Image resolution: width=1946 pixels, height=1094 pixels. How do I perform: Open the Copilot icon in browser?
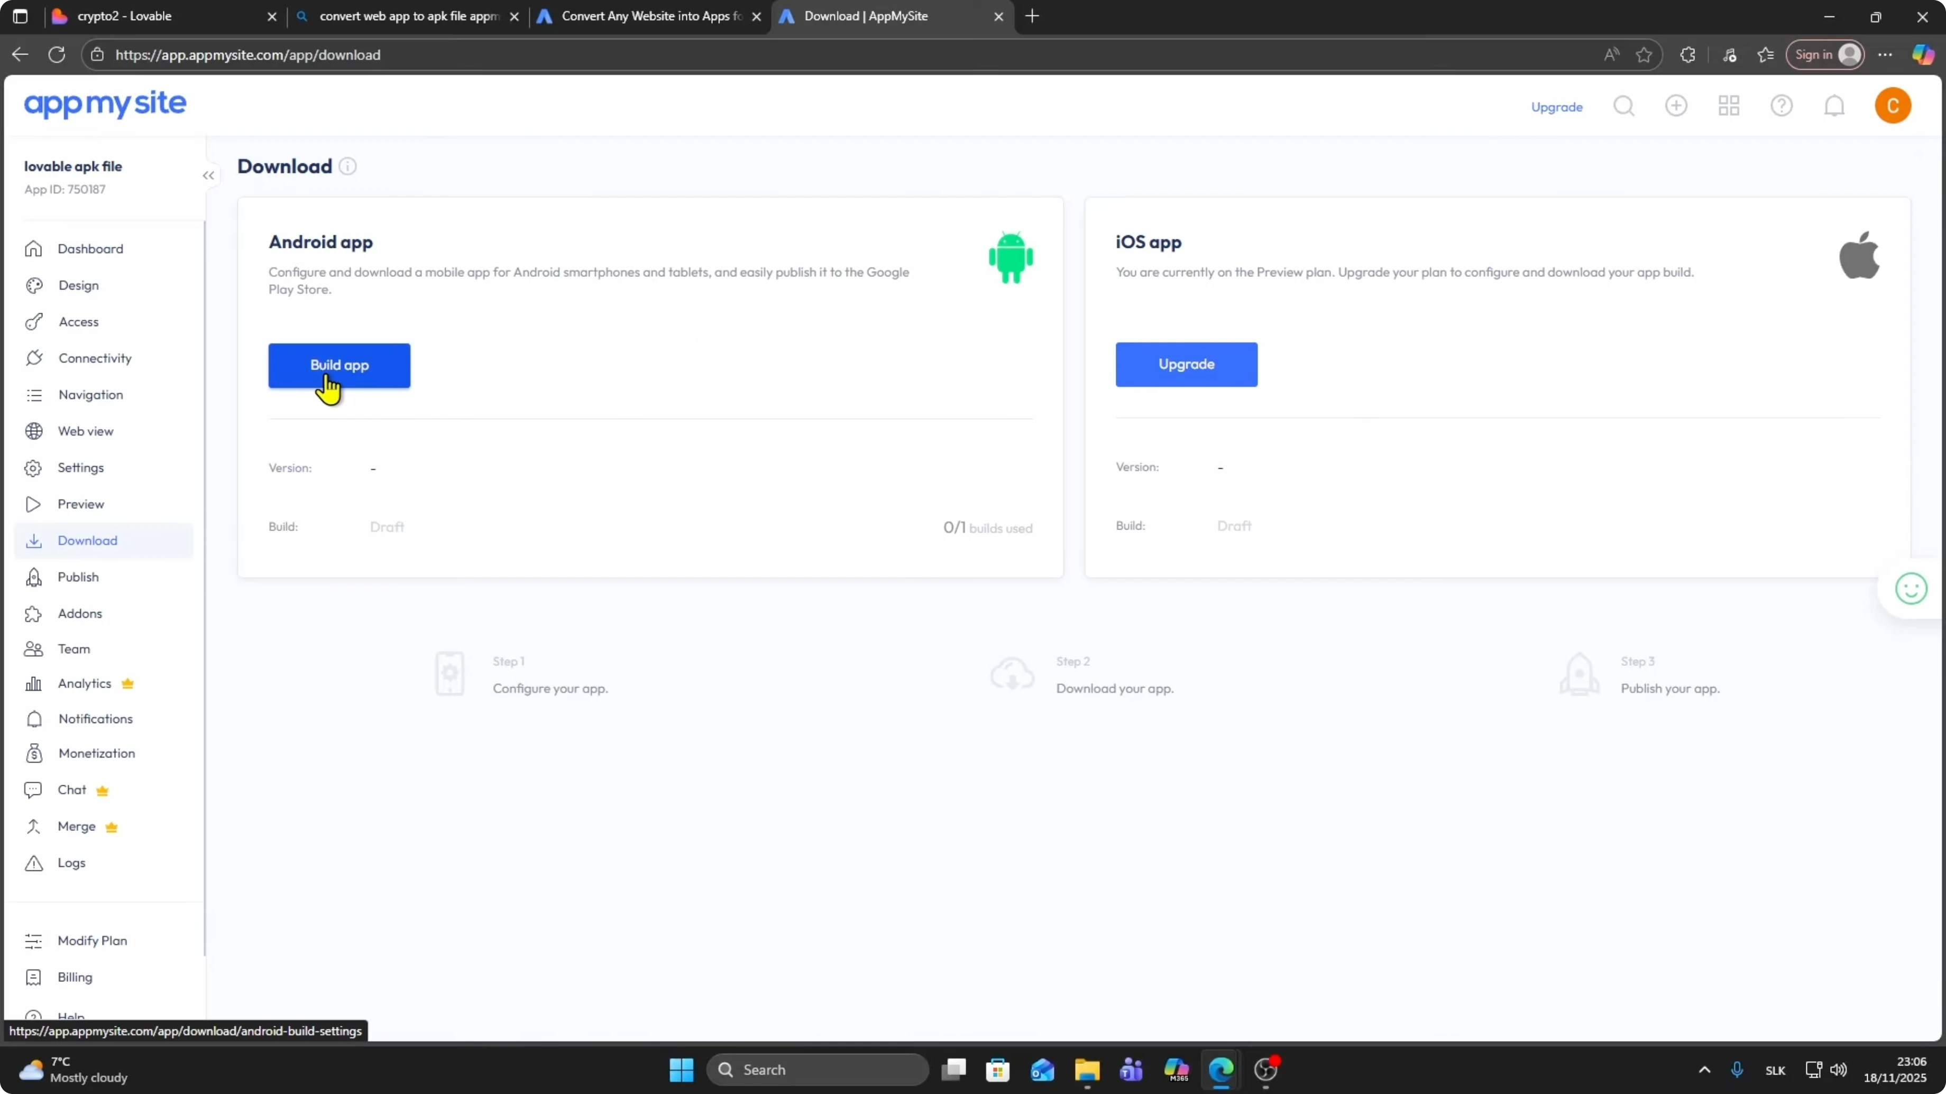click(x=1922, y=54)
